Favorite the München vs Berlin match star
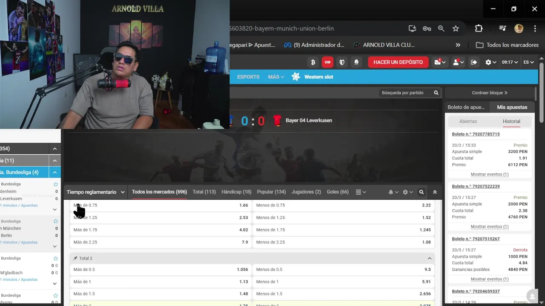The width and height of the screenshot is (545, 306). [x=55, y=221]
